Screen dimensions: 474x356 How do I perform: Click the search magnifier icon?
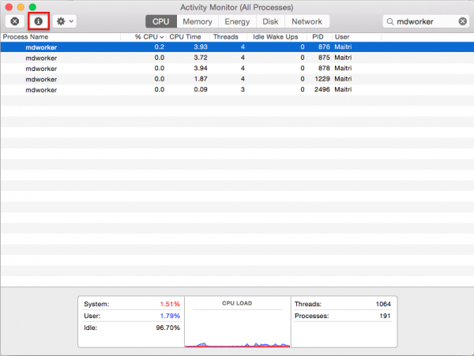point(391,21)
